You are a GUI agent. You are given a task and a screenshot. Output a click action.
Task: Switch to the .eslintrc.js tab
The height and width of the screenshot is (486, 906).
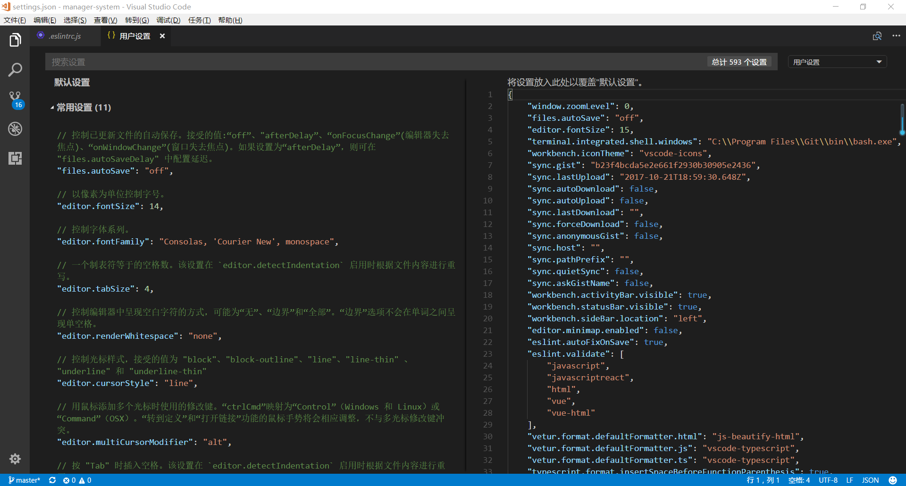(x=65, y=36)
